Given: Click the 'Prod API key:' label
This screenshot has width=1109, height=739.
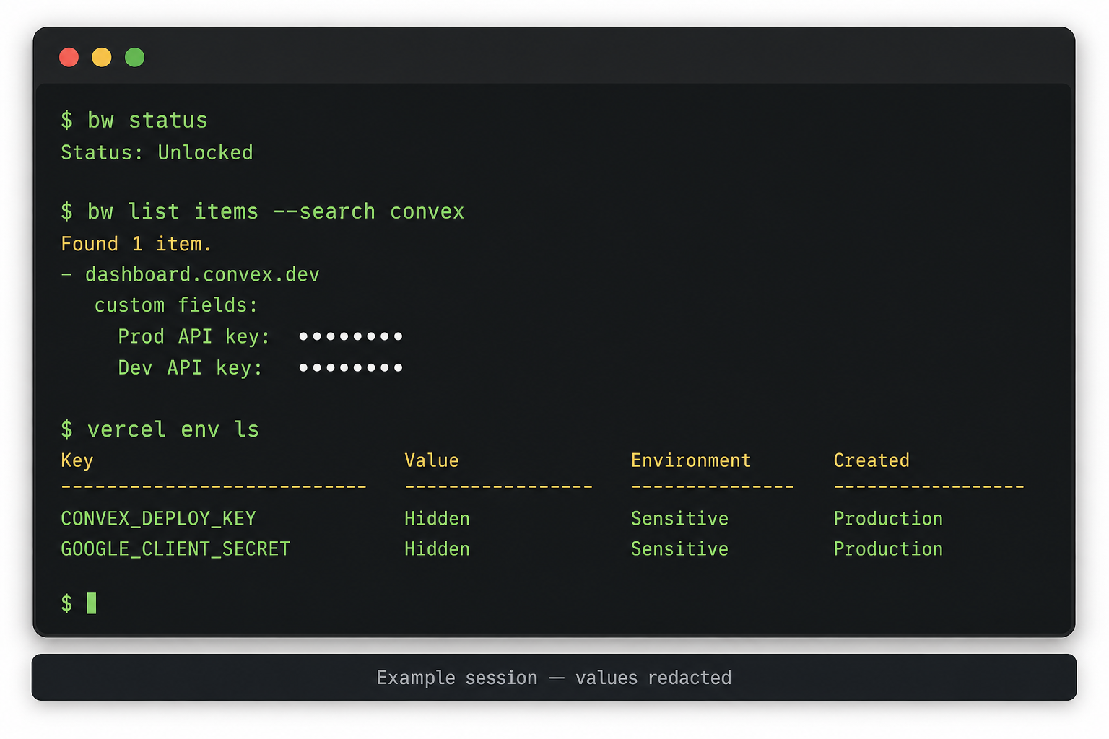Looking at the screenshot, I should click(193, 336).
